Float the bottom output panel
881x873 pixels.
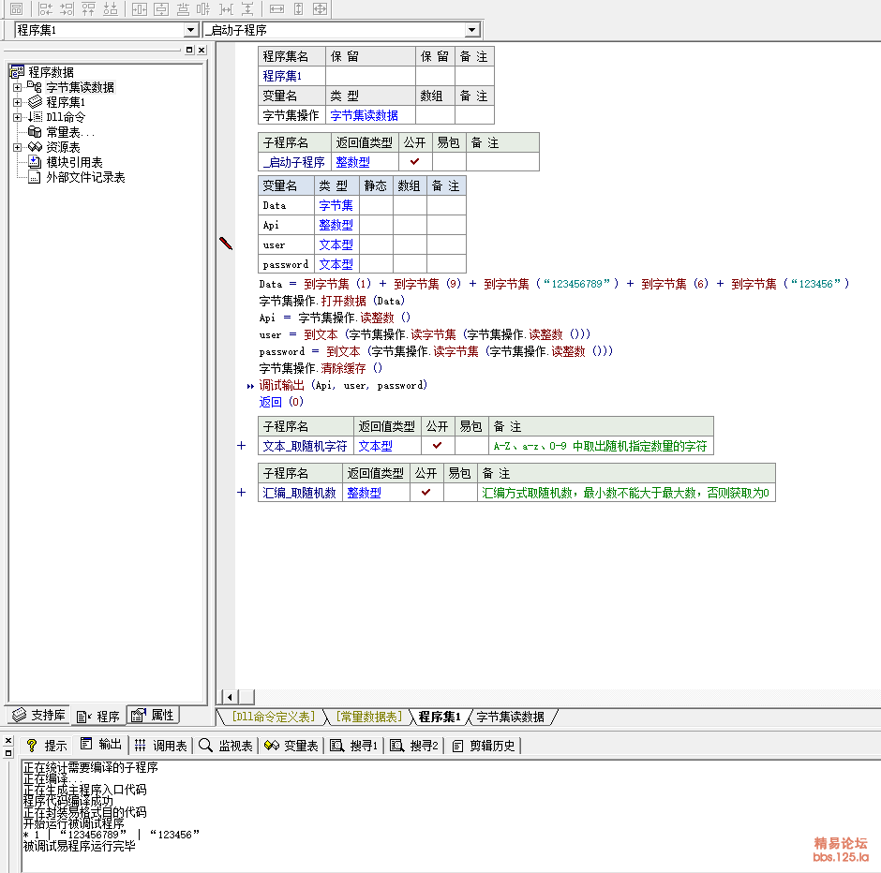coord(7,753)
